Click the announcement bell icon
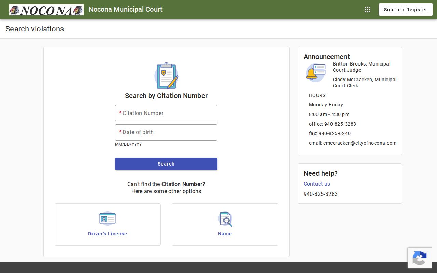The width and height of the screenshot is (437, 273). pyautogui.click(x=315, y=73)
